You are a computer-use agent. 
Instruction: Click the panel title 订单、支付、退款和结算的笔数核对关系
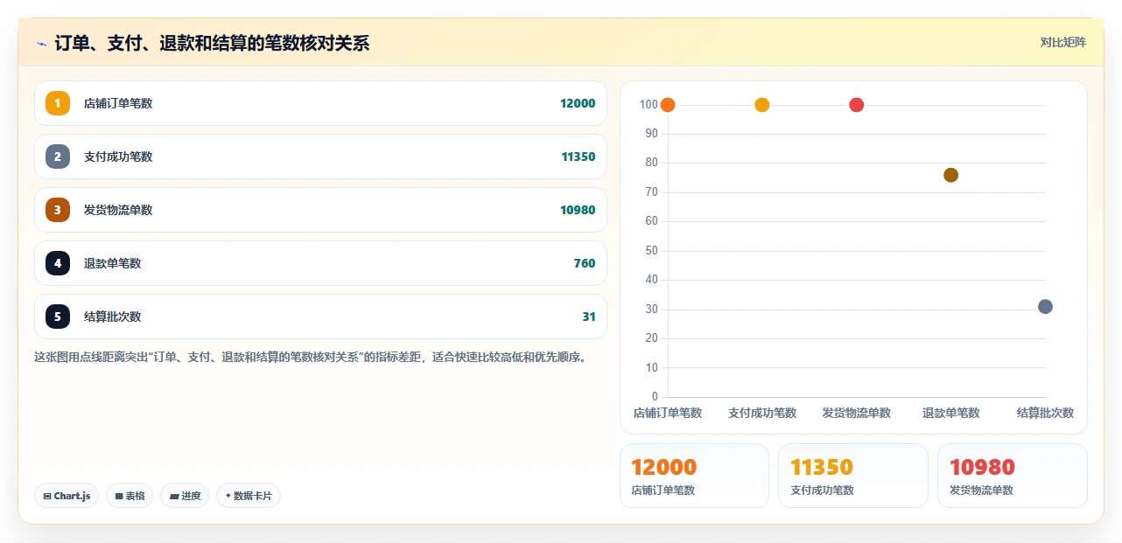(212, 43)
